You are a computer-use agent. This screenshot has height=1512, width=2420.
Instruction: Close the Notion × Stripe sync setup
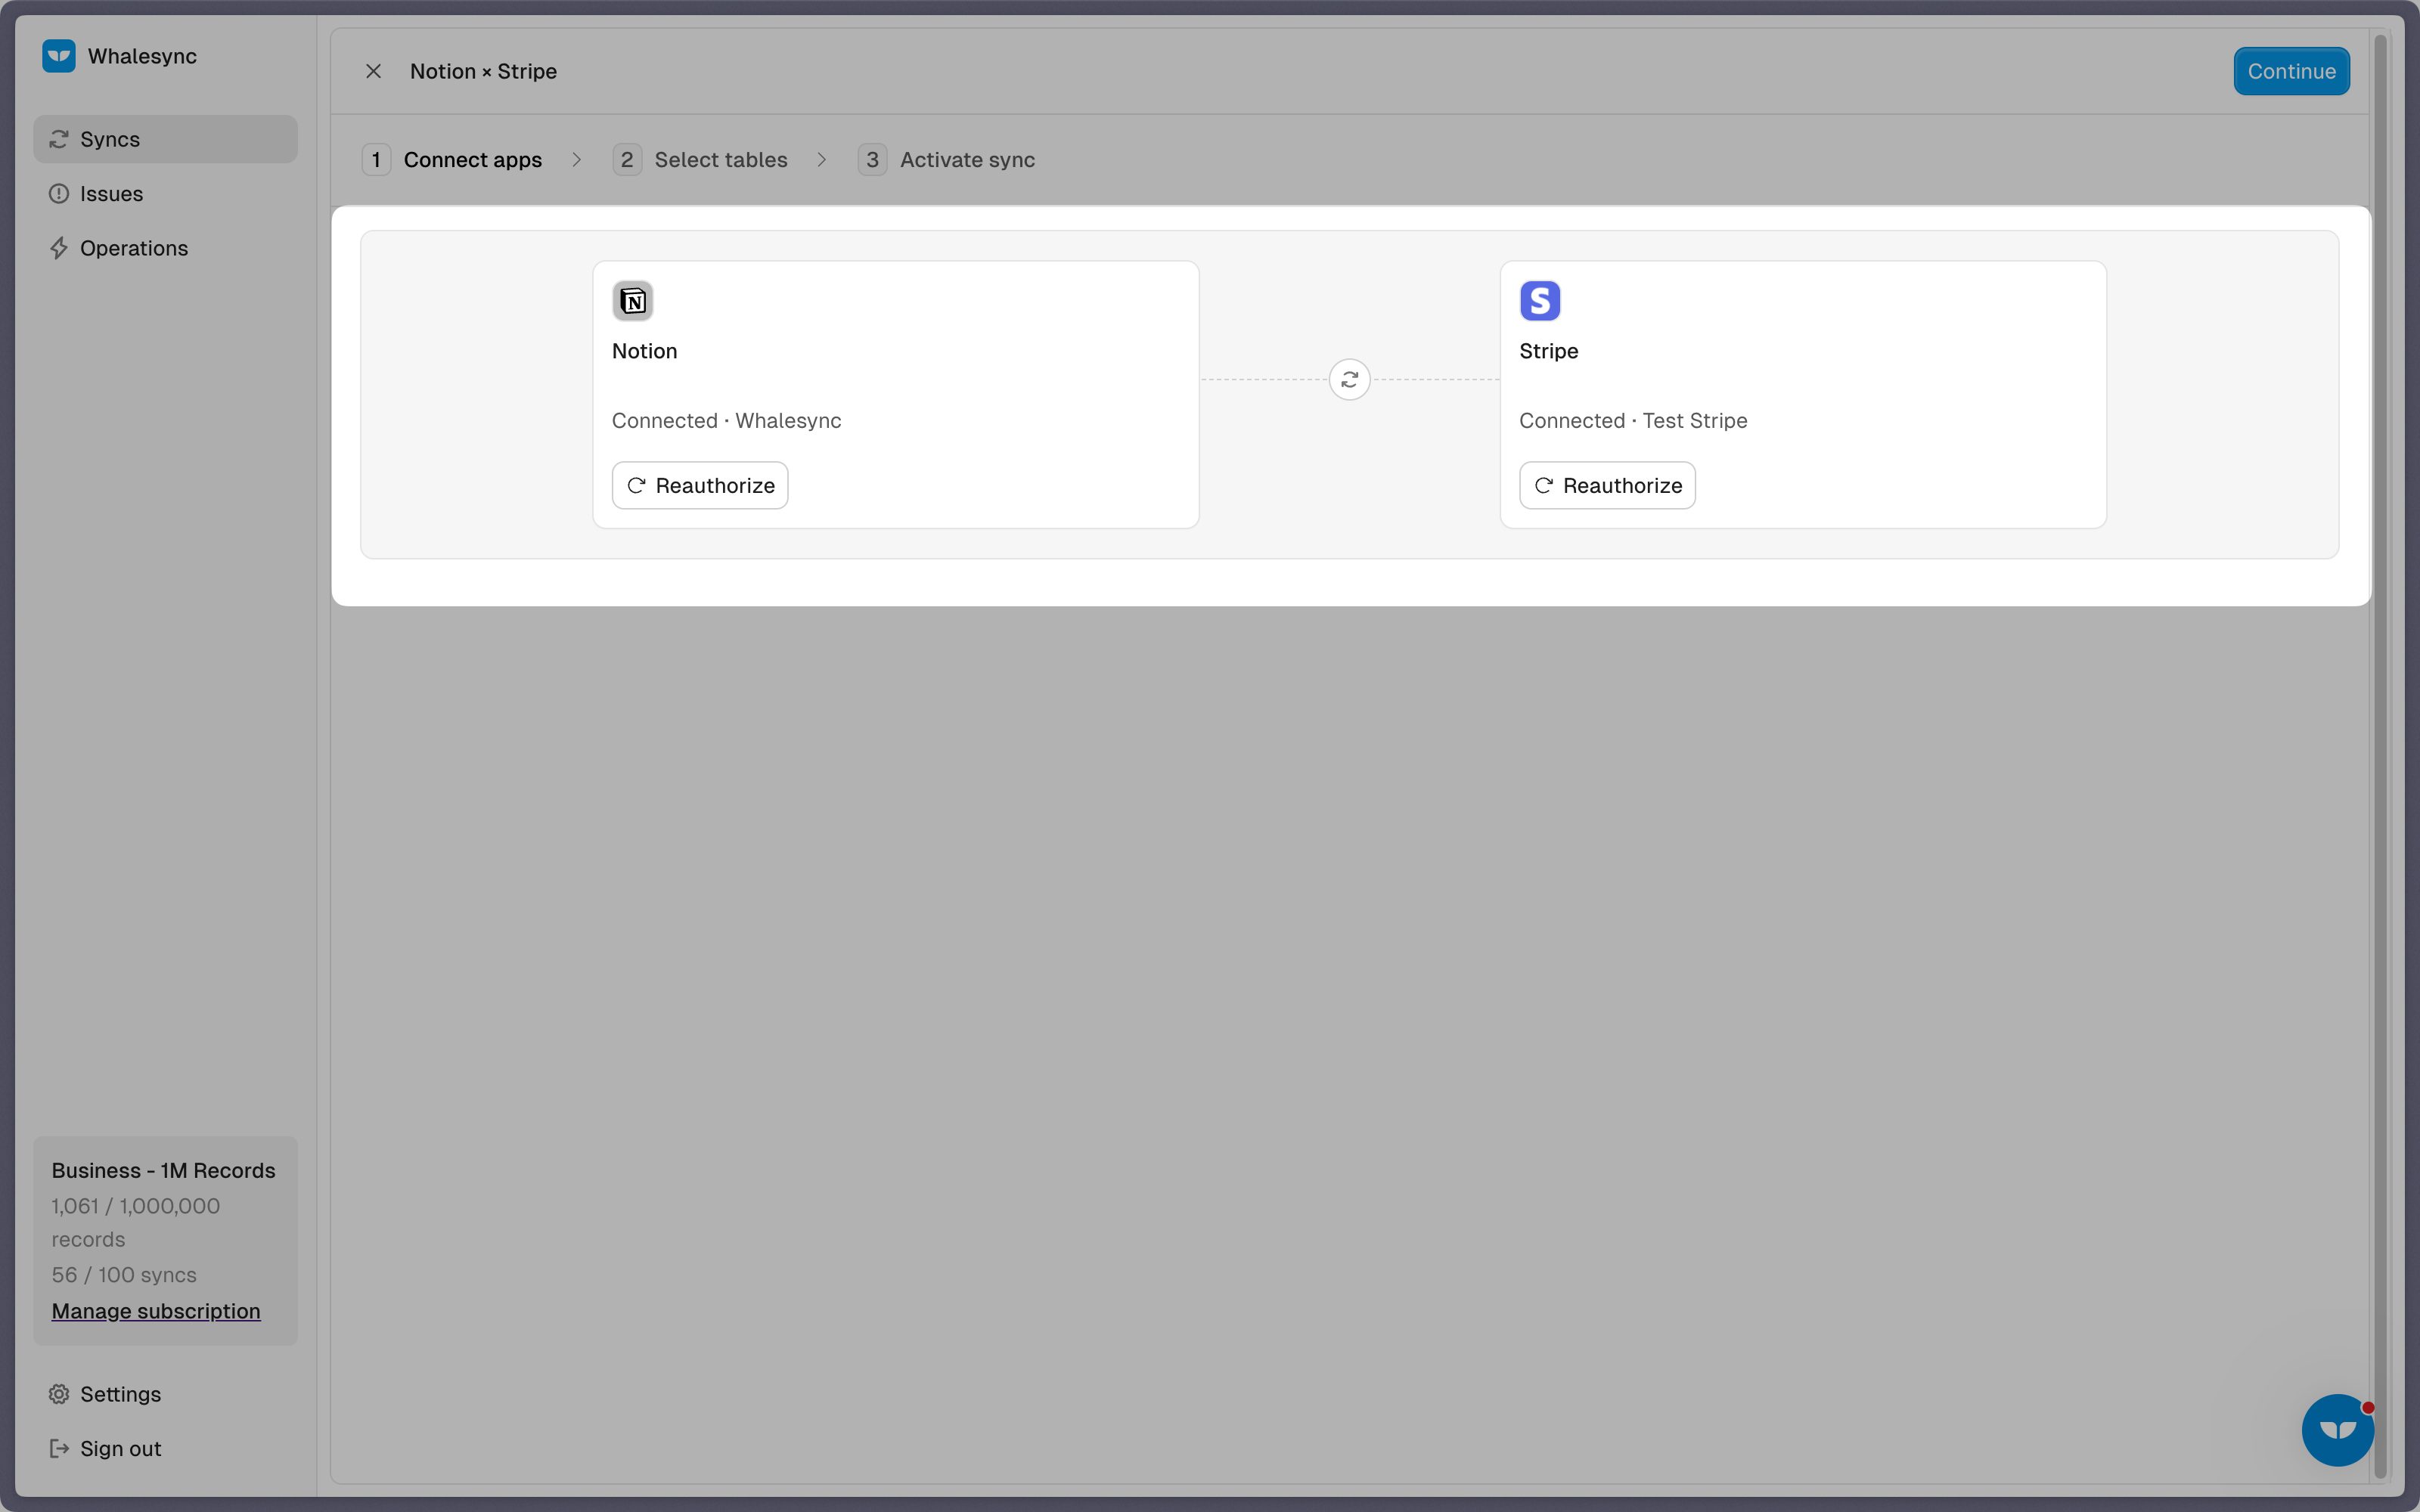pos(373,71)
